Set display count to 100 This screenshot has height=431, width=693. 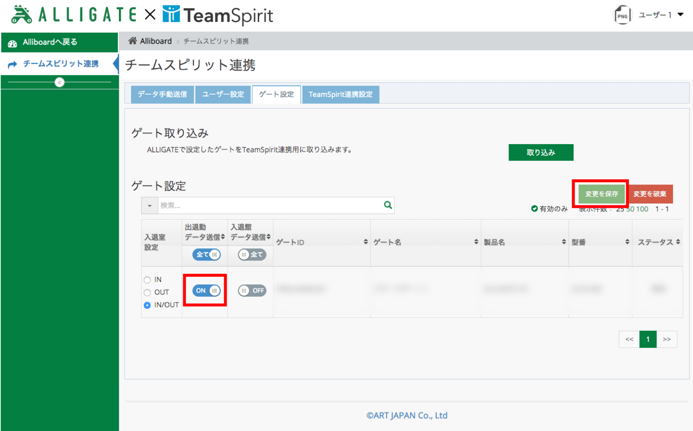642,209
